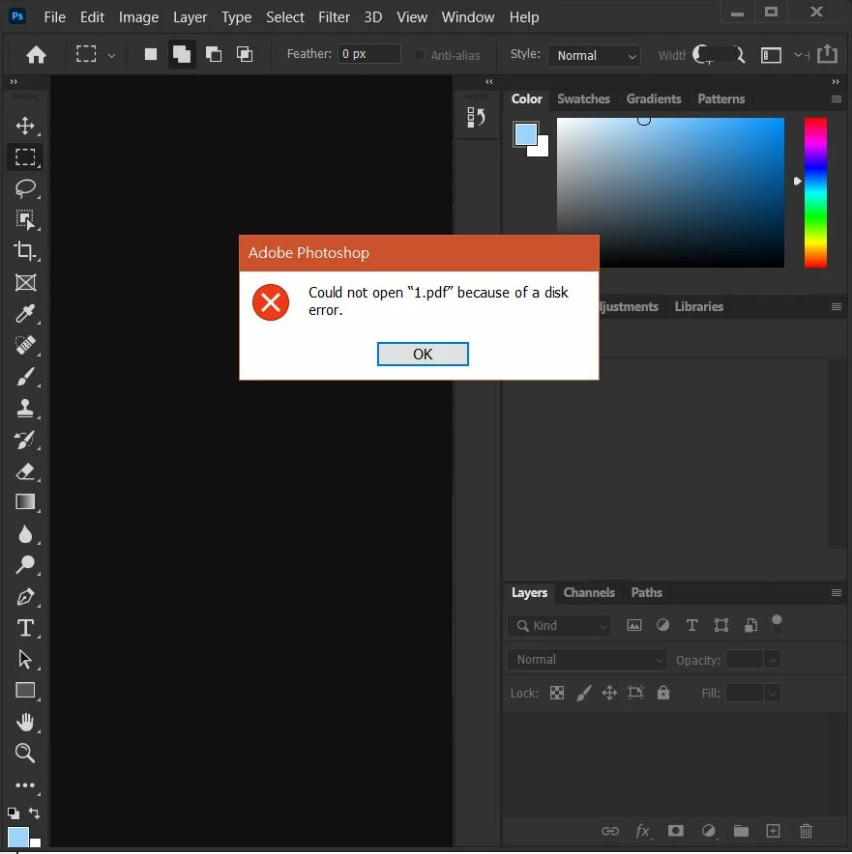Switch to the Libraries tab
Image resolution: width=852 pixels, height=854 pixels.
pyautogui.click(x=699, y=306)
